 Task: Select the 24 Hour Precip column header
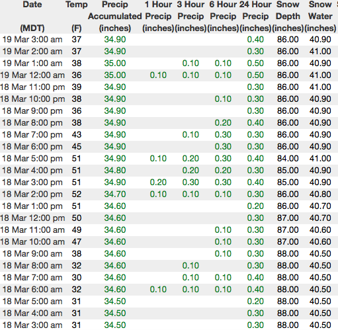click(x=255, y=17)
